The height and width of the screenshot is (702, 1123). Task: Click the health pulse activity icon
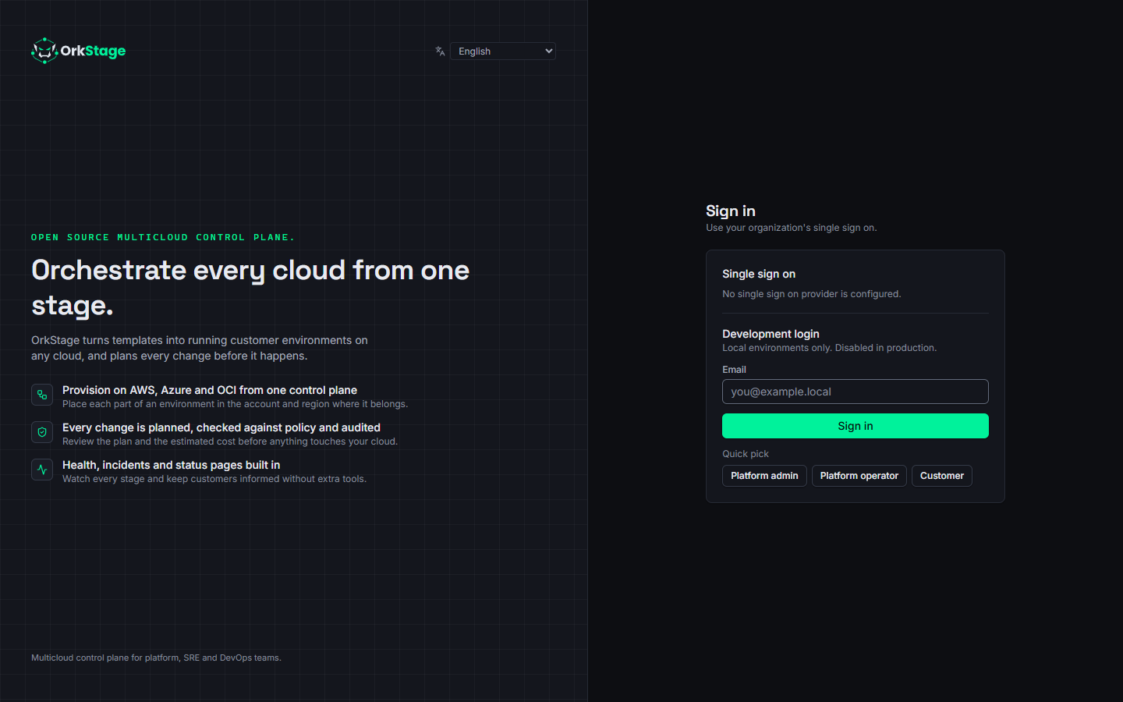42,470
